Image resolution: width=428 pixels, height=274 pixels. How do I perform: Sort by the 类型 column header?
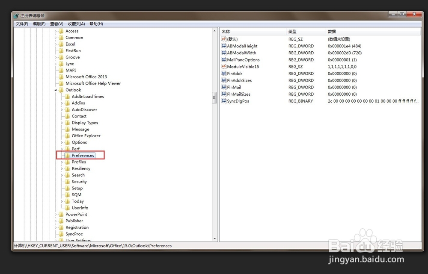[x=306, y=32]
